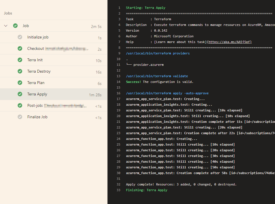Click the success icon beside Terra Destroy
275x204 pixels.
click(x=20, y=71)
